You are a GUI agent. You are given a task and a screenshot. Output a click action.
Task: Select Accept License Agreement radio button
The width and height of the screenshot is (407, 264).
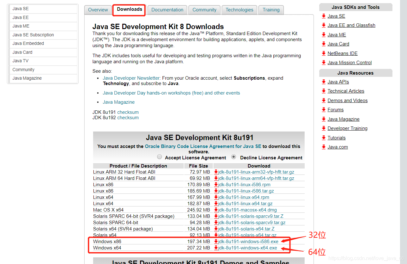click(159, 157)
